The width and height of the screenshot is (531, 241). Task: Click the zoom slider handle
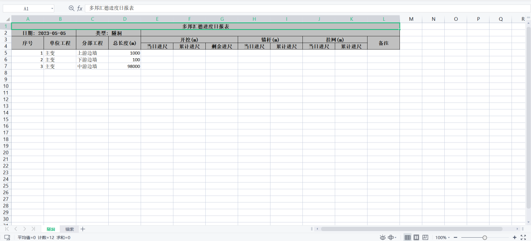(485, 237)
